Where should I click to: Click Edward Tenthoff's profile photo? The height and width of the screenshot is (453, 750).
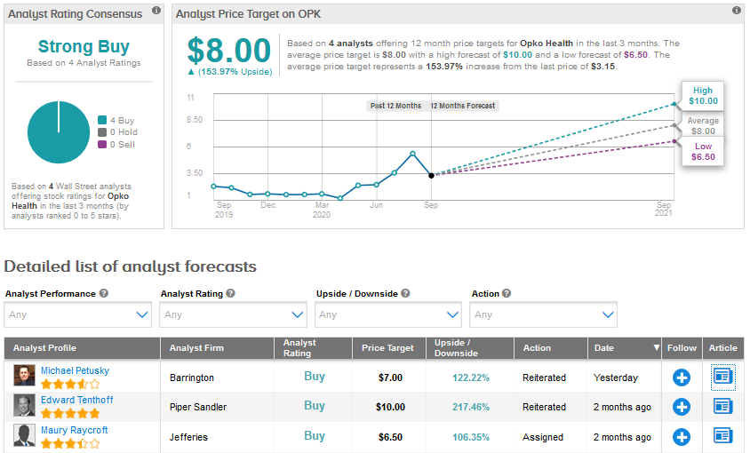24,405
